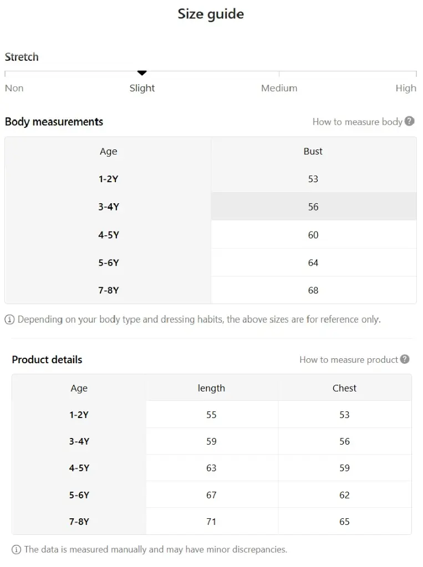Click the Chest column header in Product details
The height and width of the screenshot is (567, 423).
[344, 388]
